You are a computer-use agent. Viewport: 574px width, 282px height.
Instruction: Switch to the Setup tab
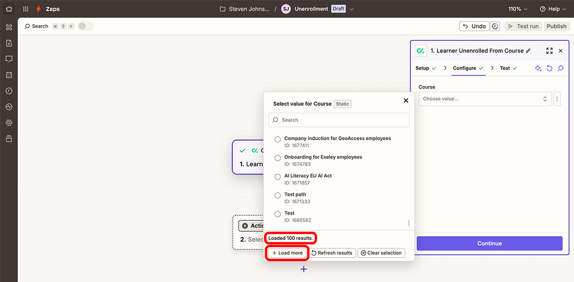pyautogui.click(x=426, y=68)
